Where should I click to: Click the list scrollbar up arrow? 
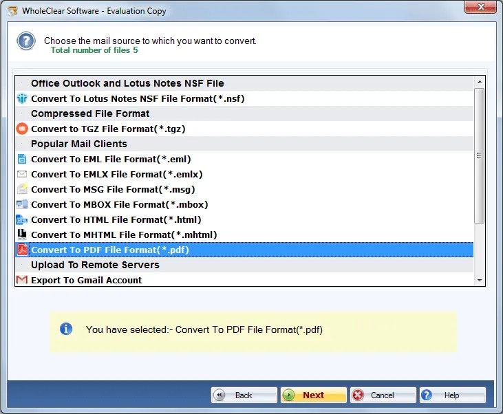tap(480, 82)
